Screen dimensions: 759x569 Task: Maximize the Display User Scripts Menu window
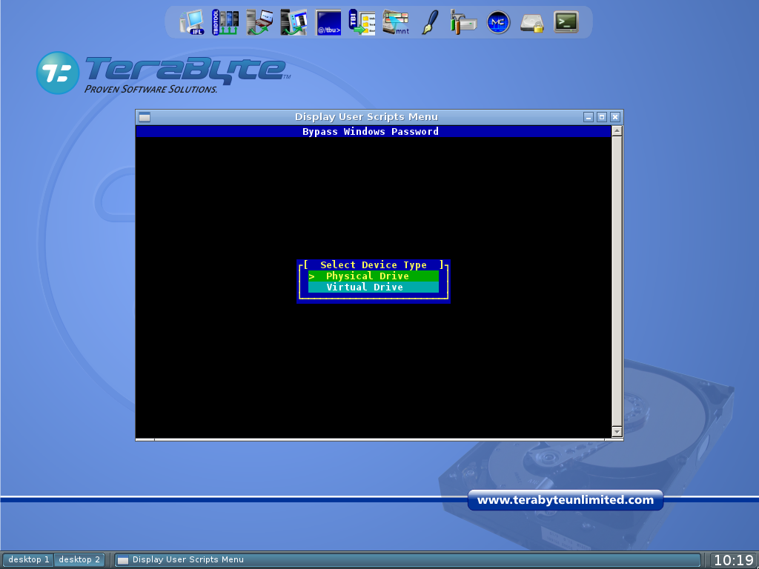[602, 116]
